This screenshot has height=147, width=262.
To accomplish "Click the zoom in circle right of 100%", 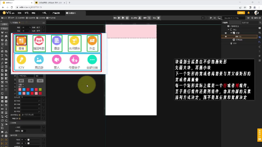I will (260, 18).
